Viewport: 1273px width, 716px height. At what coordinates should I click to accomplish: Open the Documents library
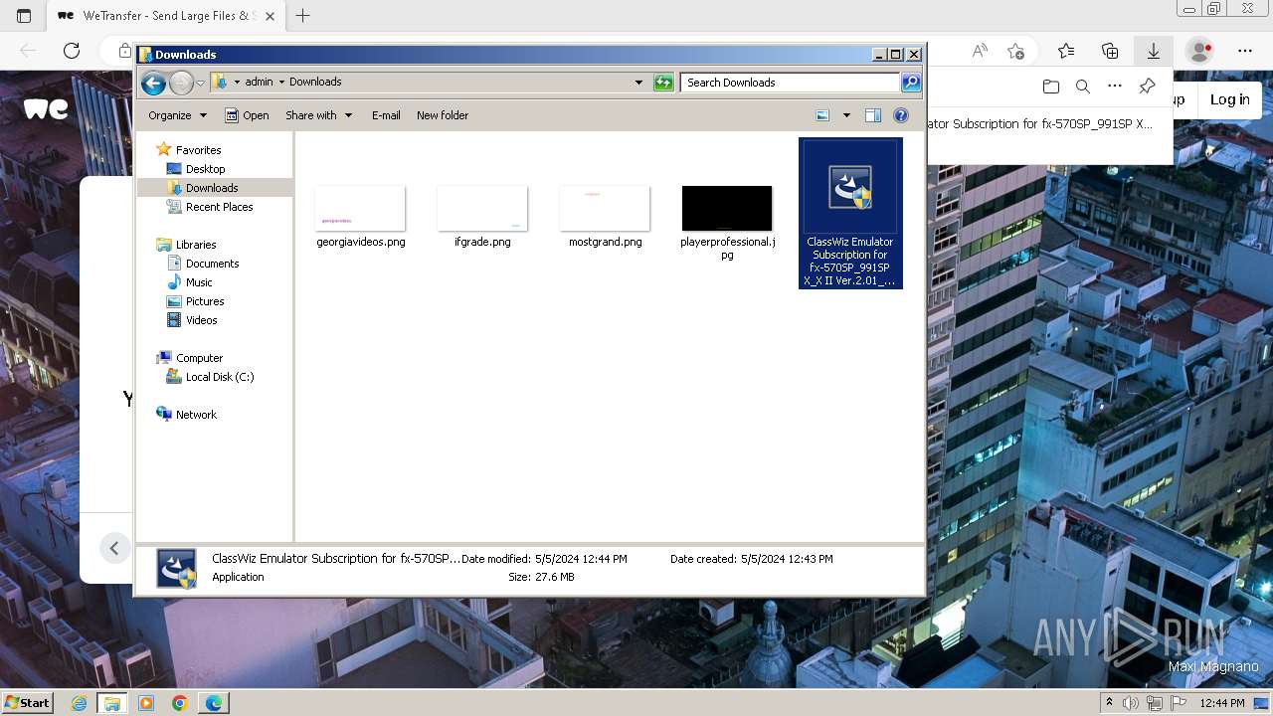point(212,264)
